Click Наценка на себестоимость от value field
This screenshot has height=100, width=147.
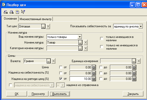(x=81, y=73)
